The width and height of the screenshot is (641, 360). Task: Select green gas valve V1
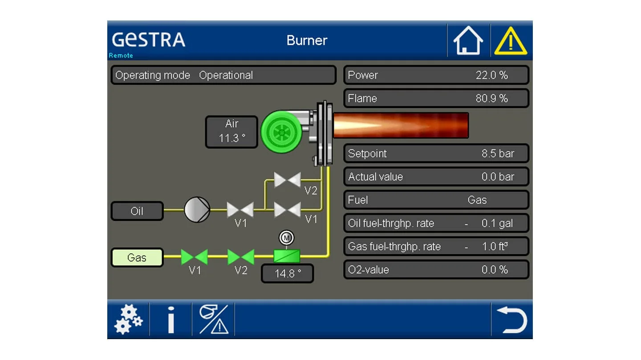pos(194,256)
